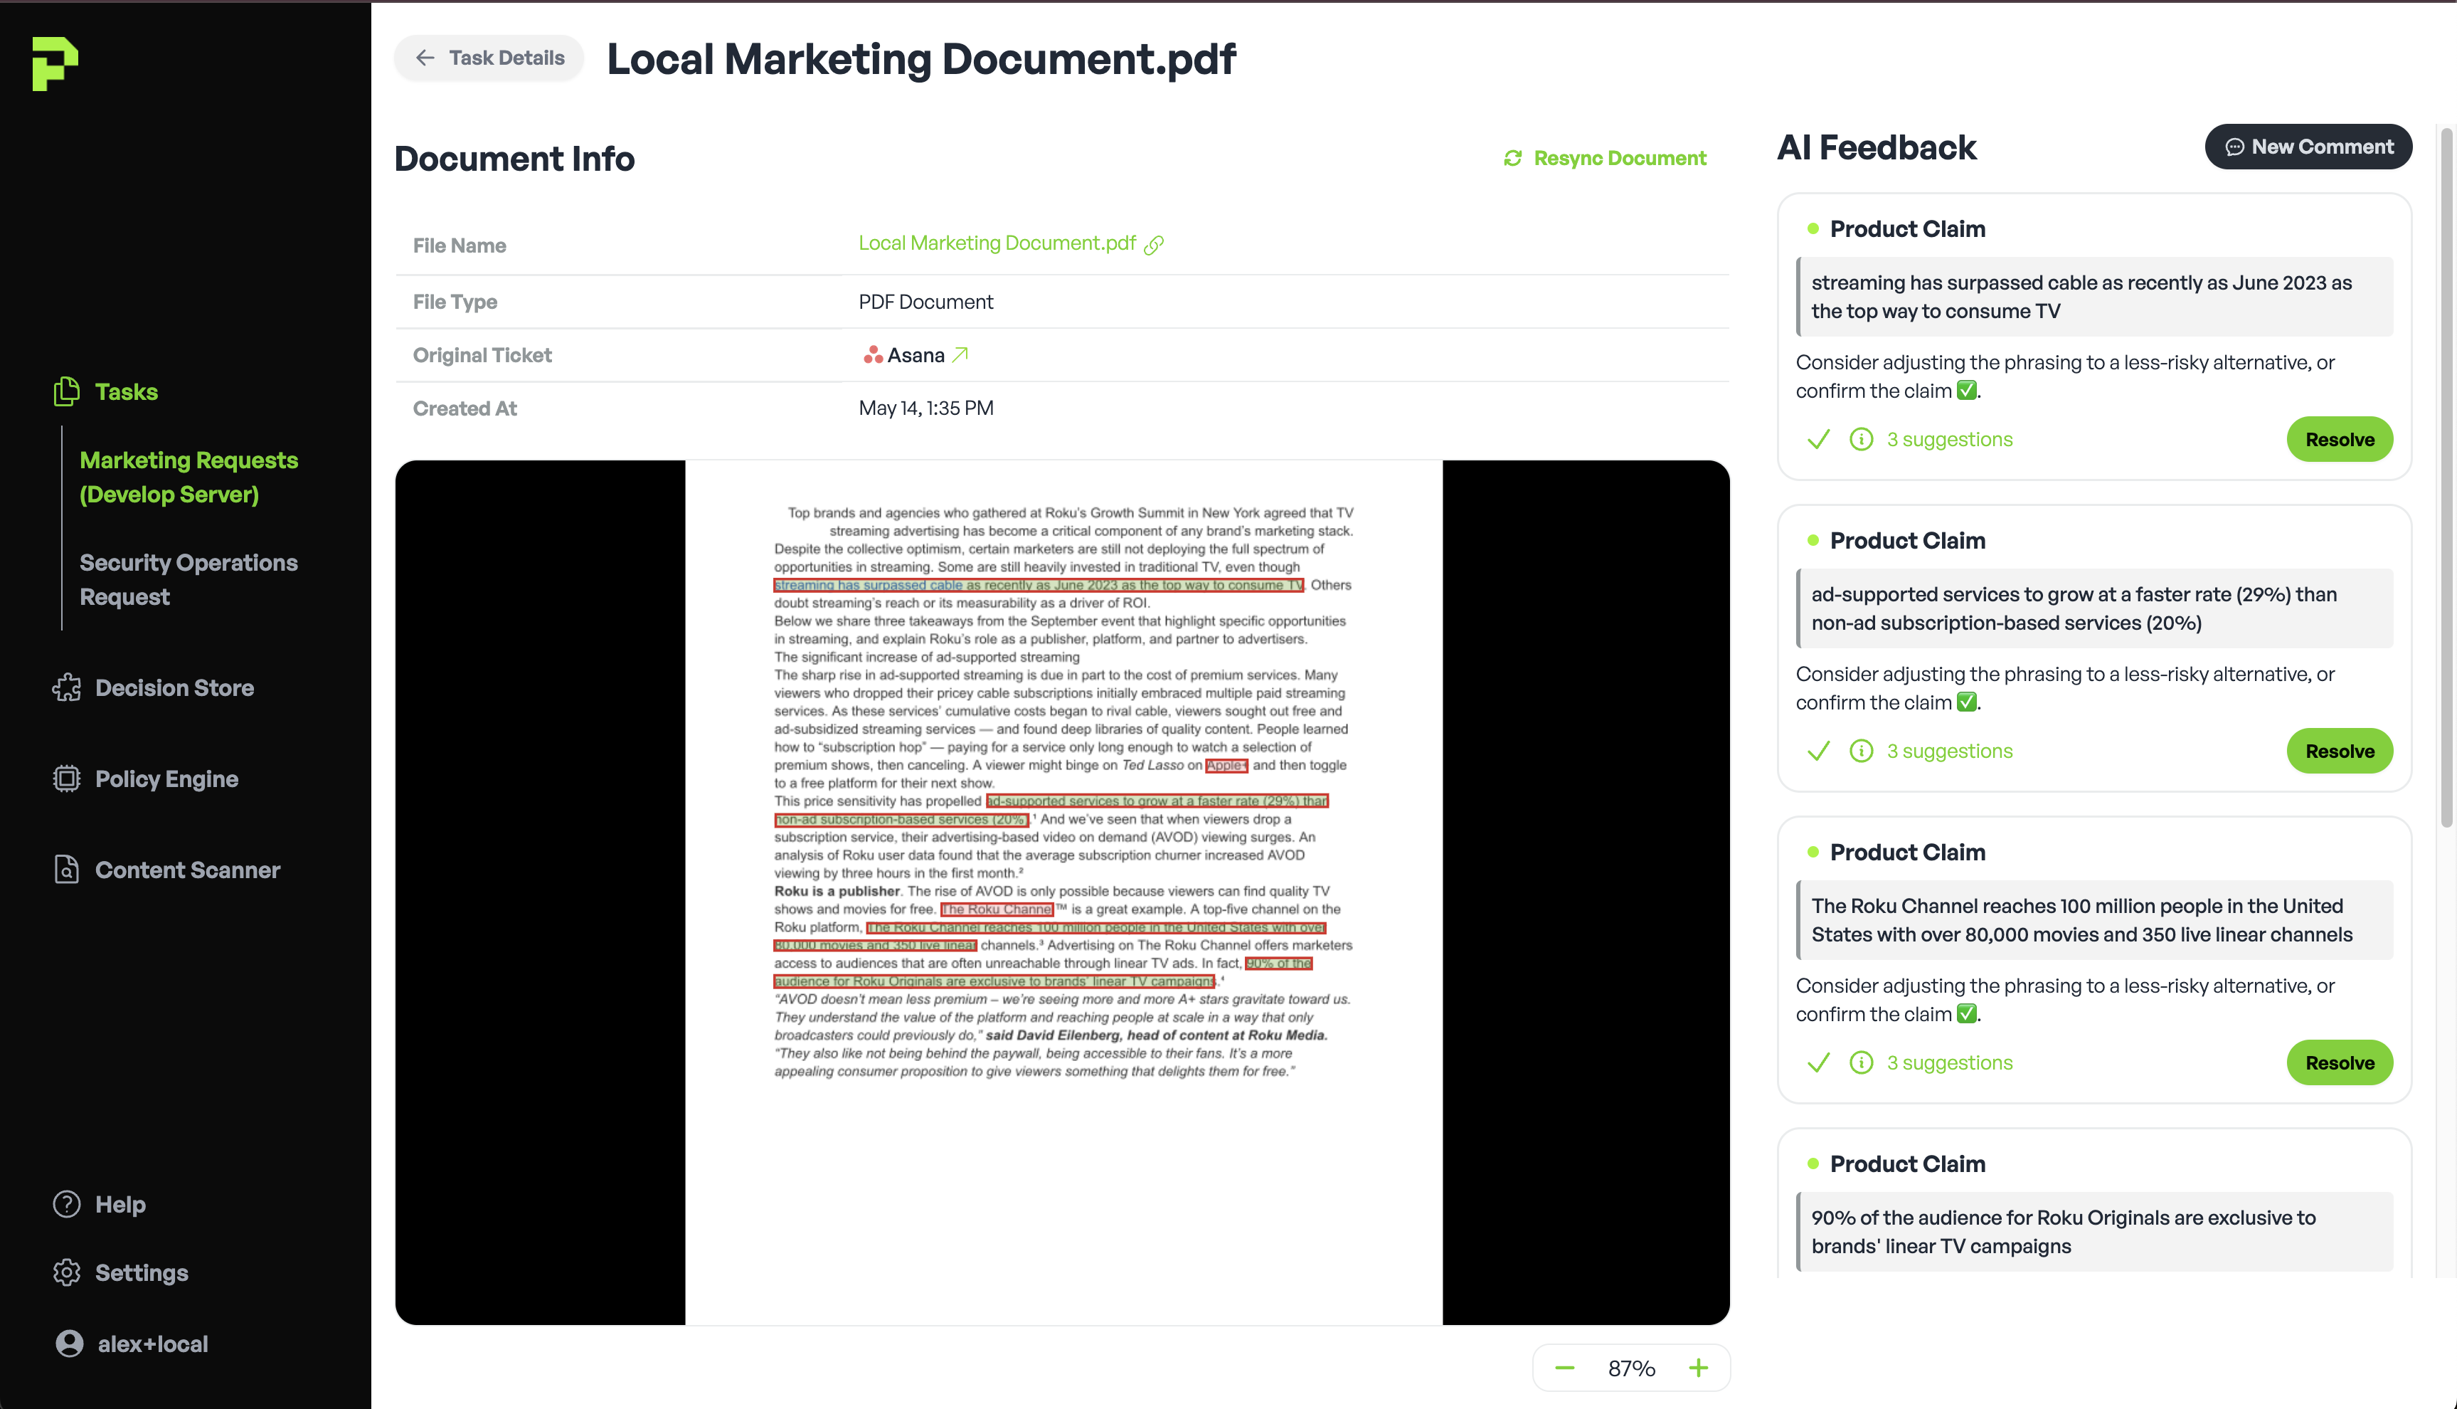Screen dimensions: 2457x1409
Task: Open Settings via the gear icon
Action: 65,1272
